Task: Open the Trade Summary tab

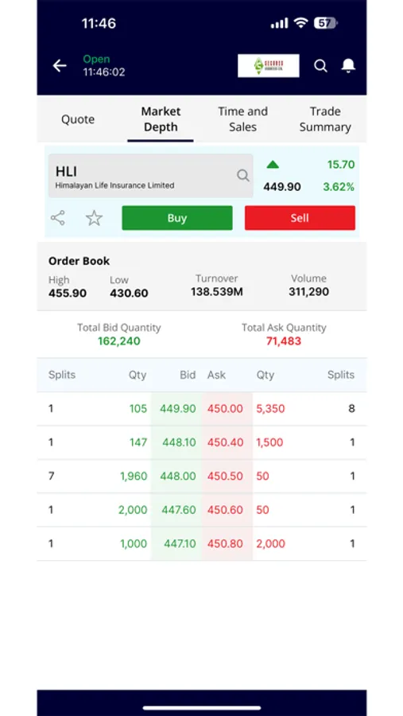Action: click(325, 119)
